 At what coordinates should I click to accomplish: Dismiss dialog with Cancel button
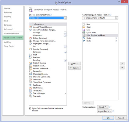pos(121,118)
